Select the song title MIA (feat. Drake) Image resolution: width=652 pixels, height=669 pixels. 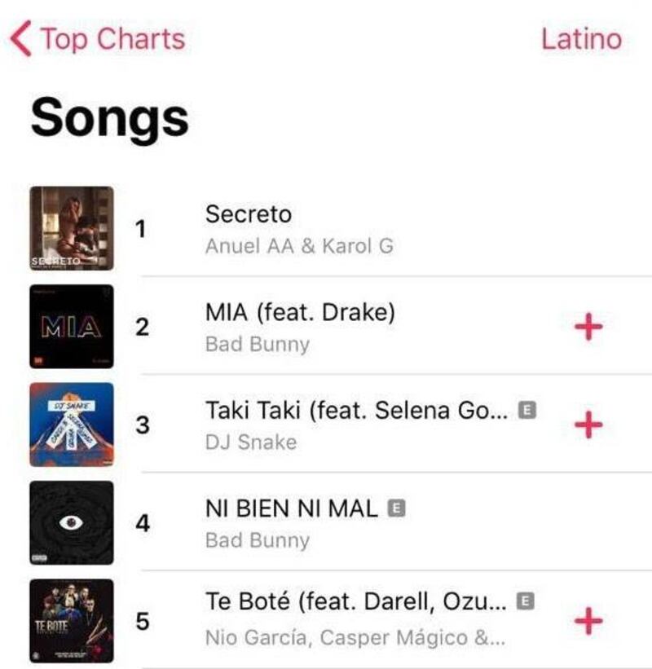click(x=300, y=312)
